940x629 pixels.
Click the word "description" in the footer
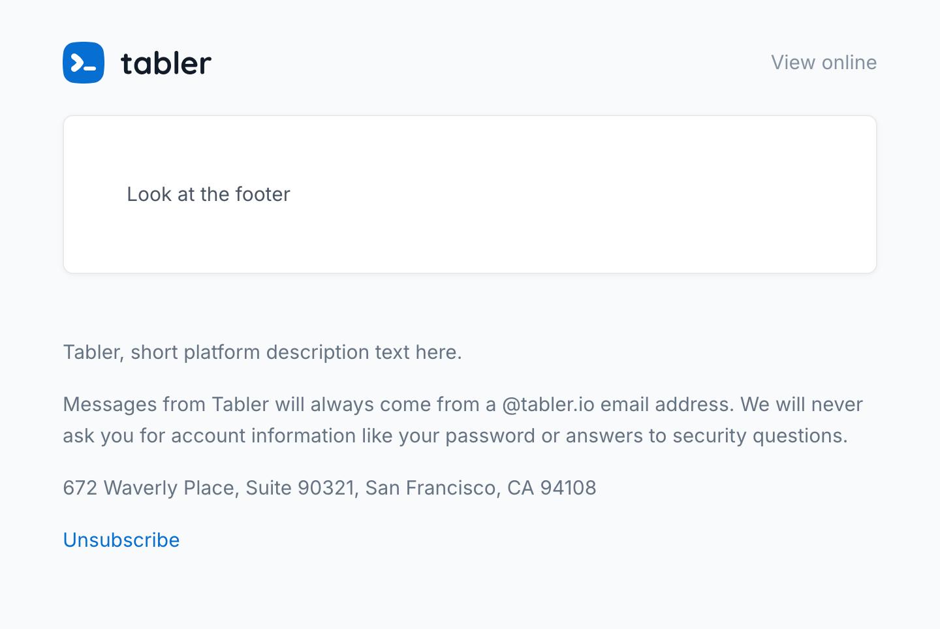point(317,352)
